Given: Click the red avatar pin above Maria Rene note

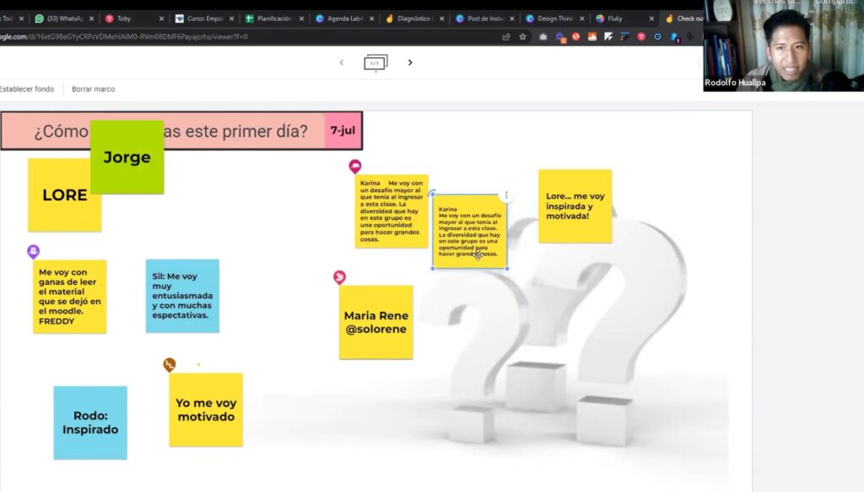Looking at the screenshot, I should (x=339, y=277).
